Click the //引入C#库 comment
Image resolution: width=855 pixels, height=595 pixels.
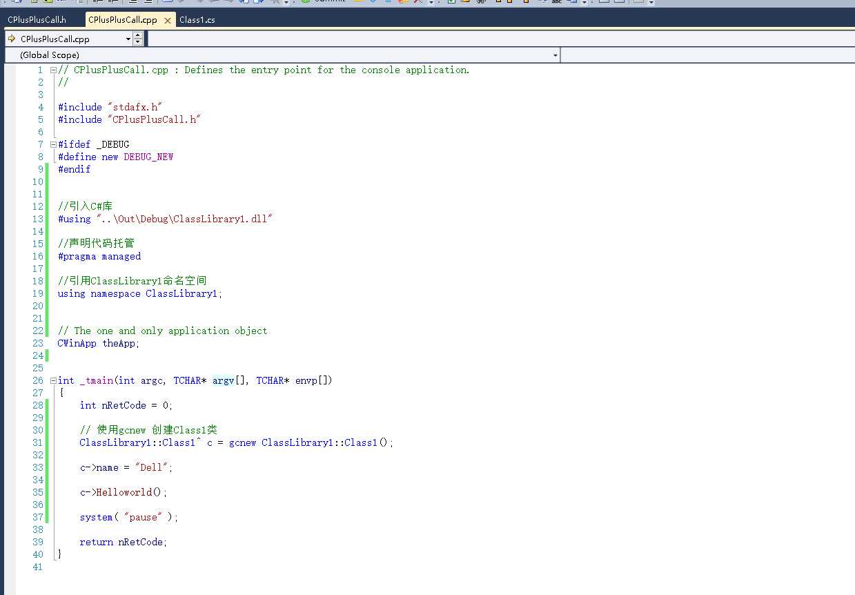coord(85,206)
